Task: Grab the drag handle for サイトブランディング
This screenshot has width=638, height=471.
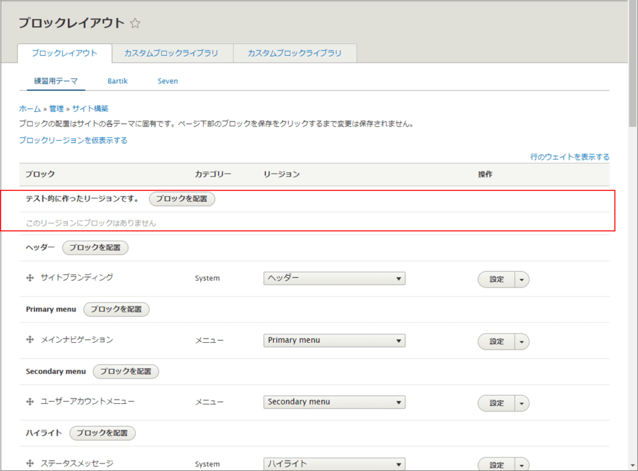Action: tap(30, 278)
